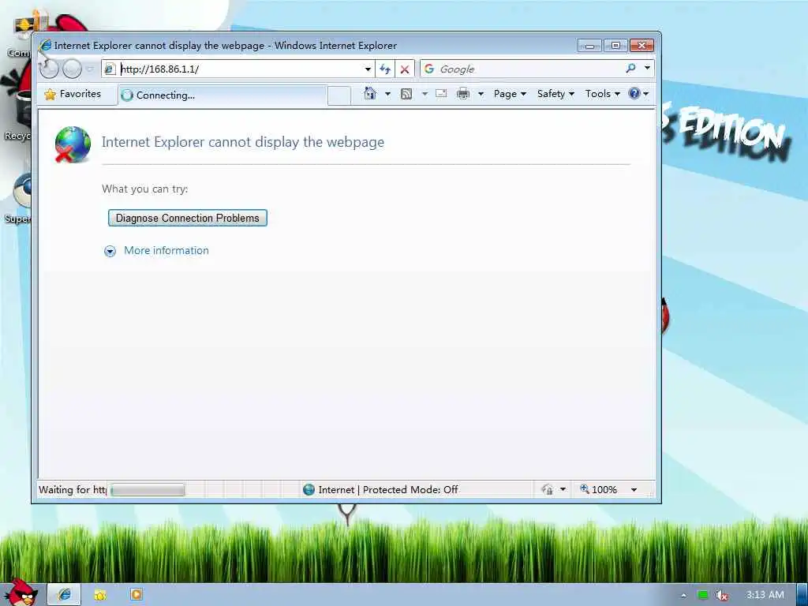Open the Favorites button

pos(73,95)
